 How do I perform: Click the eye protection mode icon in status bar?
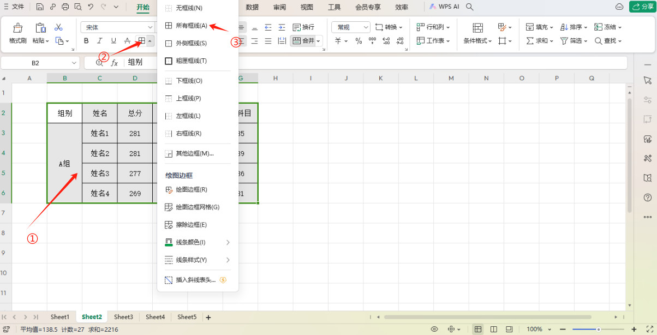pos(434,329)
